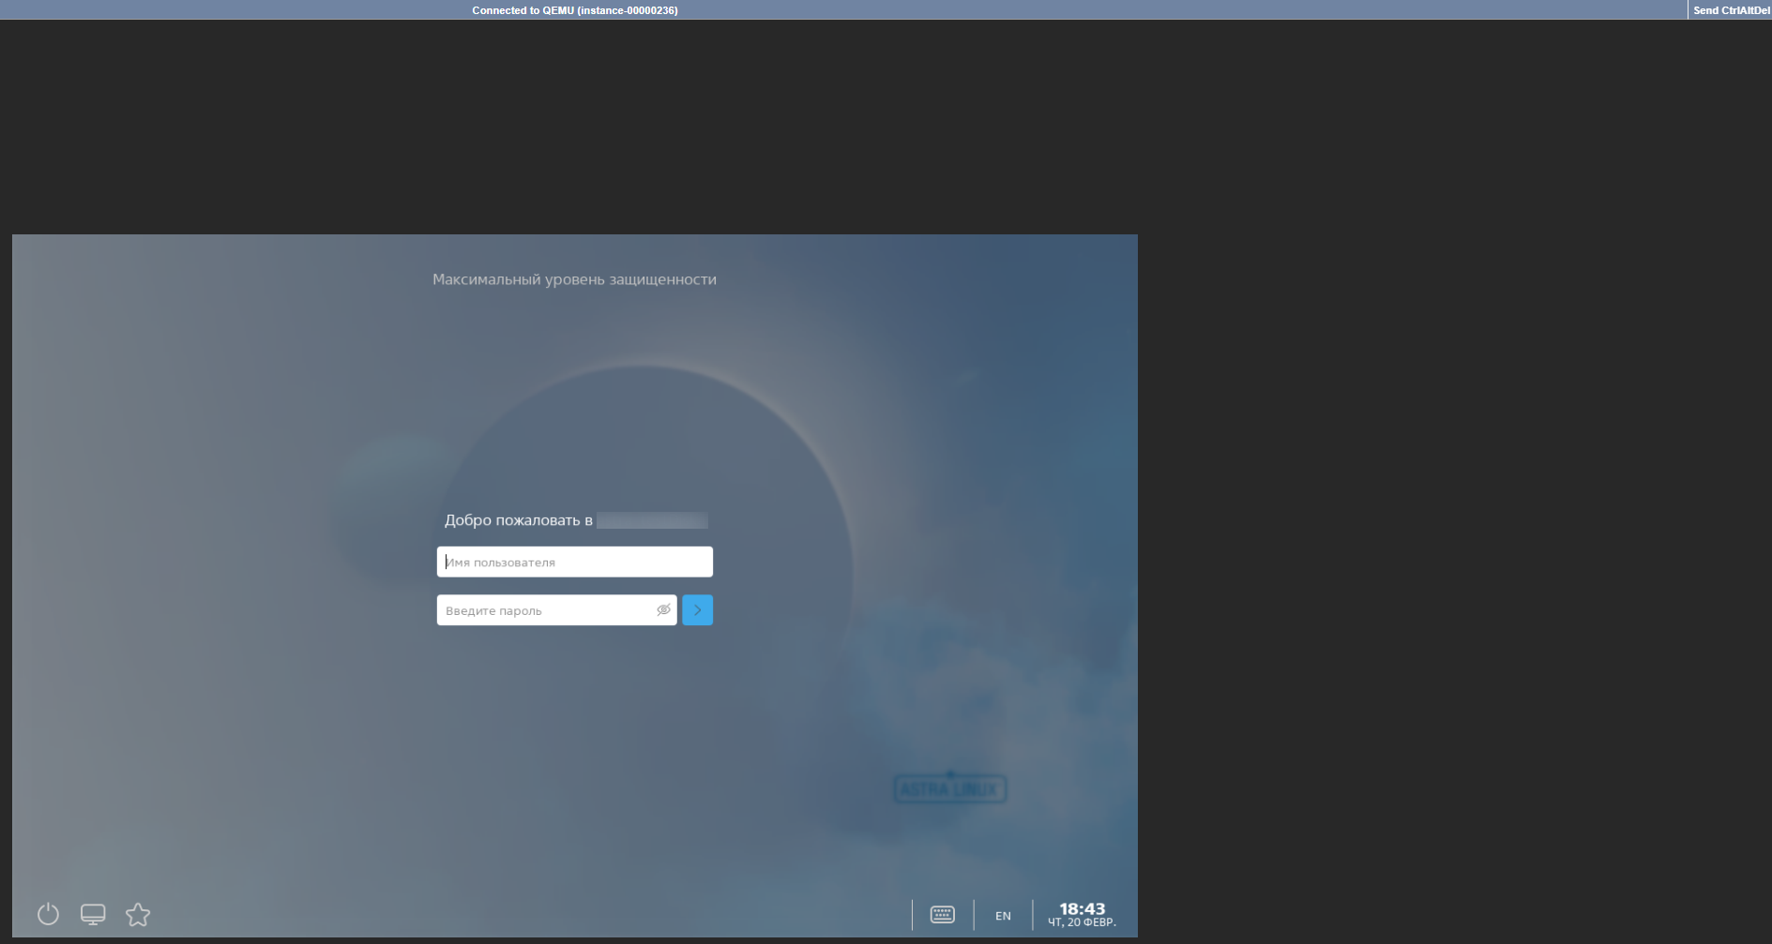Viewport: 1772px width, 944px height.
Task: Submit login with the blue arrow button
Action: coord(697,610)
